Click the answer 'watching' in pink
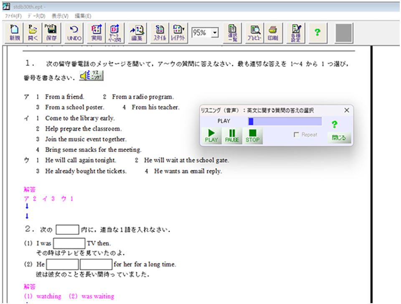The width and height of the screenshot is (401, 304). [x=49, y=296]
